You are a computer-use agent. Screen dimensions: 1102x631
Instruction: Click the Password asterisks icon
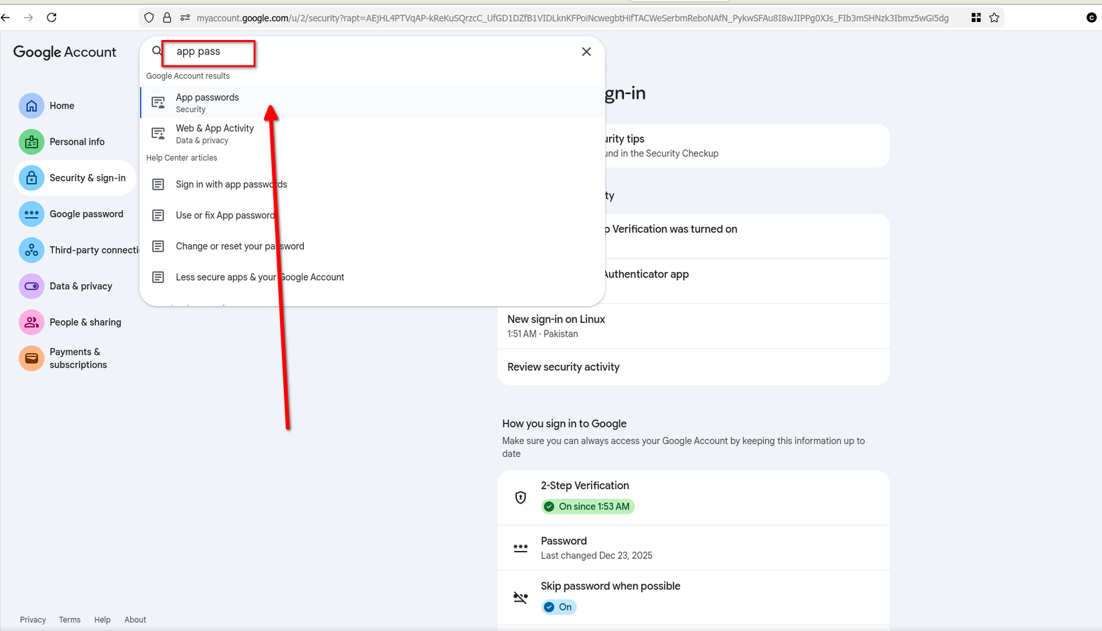(521, 548)
